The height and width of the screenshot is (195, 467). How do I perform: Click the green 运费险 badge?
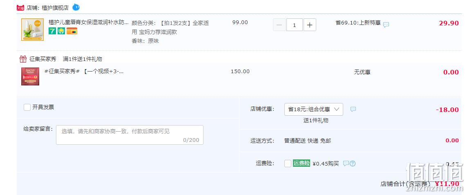[302, 163]
